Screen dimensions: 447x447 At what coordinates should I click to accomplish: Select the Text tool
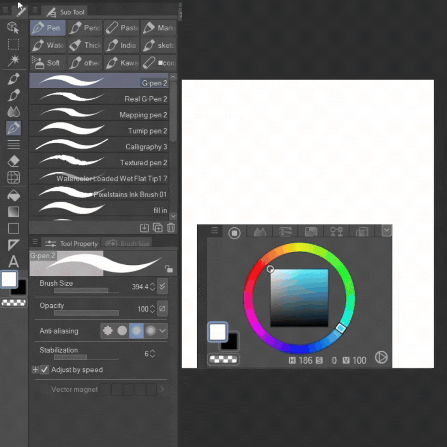point(13,261)
